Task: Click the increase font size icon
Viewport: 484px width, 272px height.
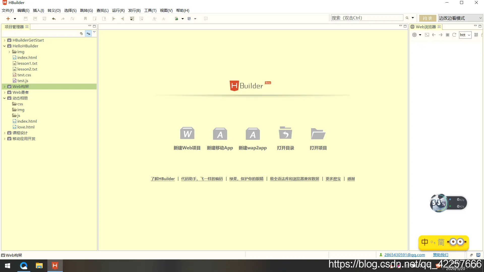Action: pos(155,18)
